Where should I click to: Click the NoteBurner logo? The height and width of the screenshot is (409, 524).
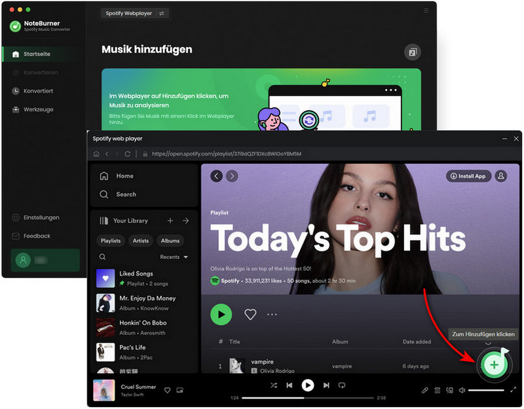(x=15, y=26)
